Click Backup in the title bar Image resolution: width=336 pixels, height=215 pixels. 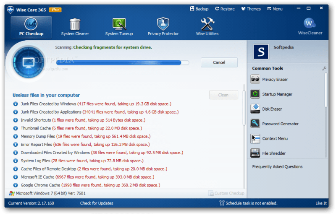coord(199,9)
